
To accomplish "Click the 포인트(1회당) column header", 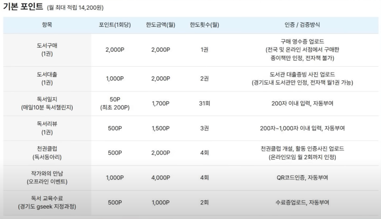I will pos(115,25).
